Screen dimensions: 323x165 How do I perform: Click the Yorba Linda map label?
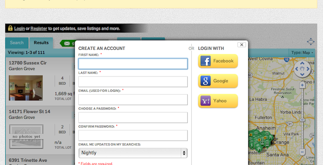click(291, 112)
